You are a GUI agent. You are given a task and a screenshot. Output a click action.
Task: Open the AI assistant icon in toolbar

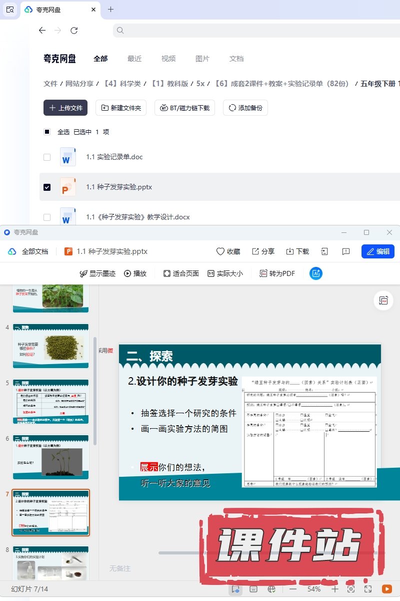click(316, 273)
